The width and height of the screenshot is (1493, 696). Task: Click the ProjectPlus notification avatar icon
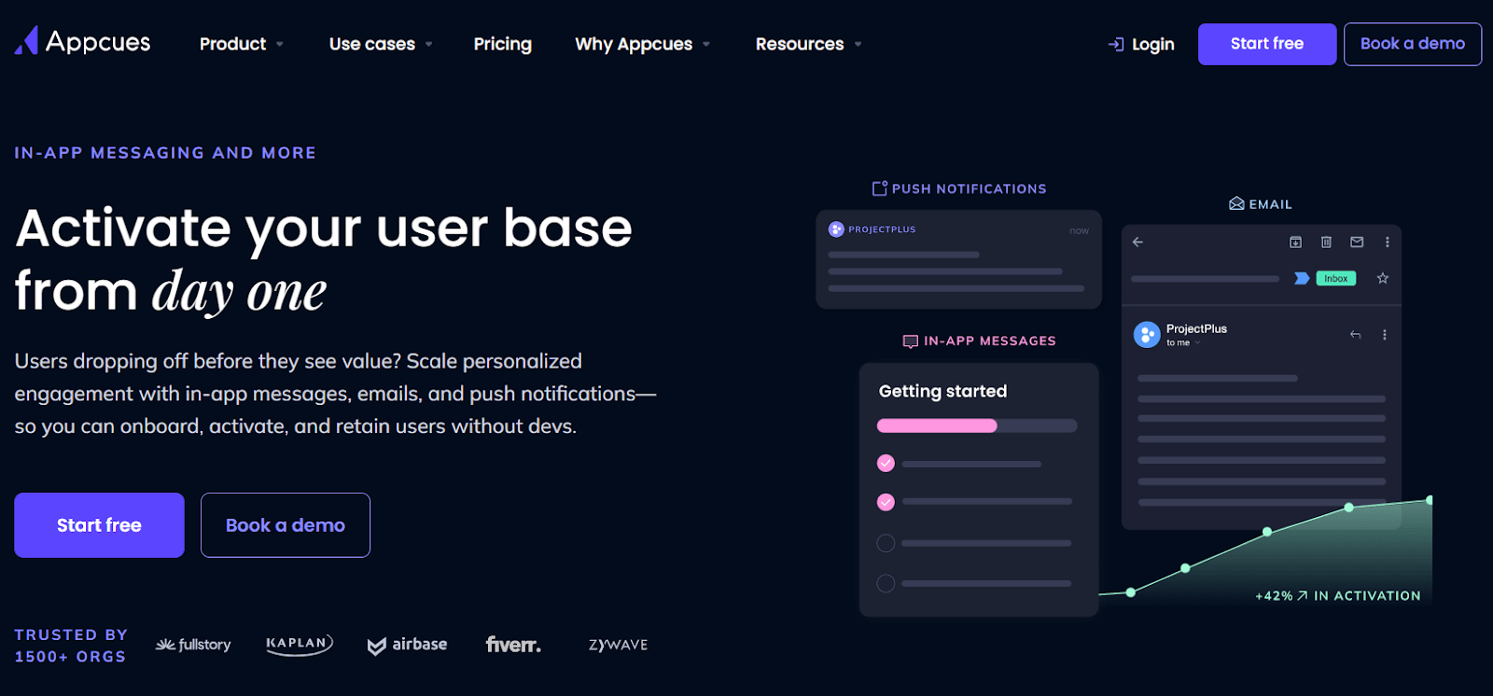tap(836, 230)
